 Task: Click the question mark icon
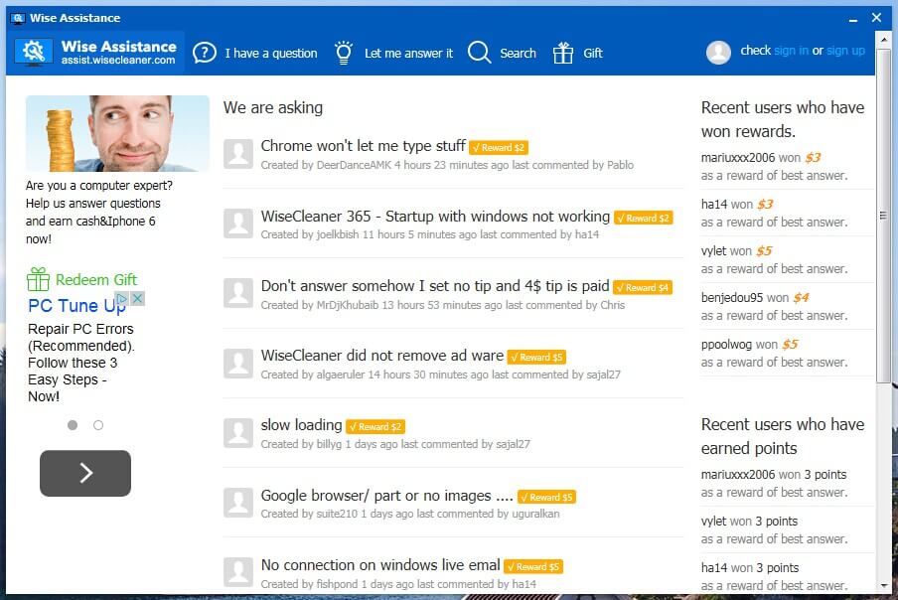tap(205, 53)
